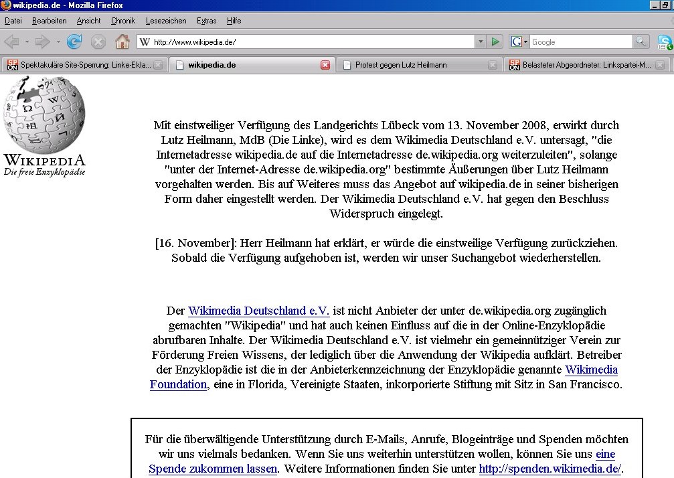Click the browser Back arrow button
The height and width of the screenshot is (478, 674).
pos(12,42)
